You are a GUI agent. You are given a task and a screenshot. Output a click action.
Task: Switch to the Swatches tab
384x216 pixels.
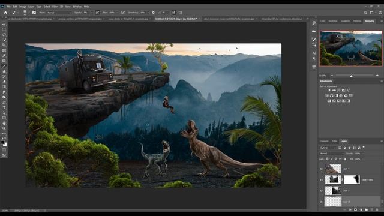pos(333,21)
